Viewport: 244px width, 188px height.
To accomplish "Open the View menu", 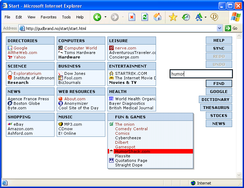I will pyautogui.click(x=31, y=17).
